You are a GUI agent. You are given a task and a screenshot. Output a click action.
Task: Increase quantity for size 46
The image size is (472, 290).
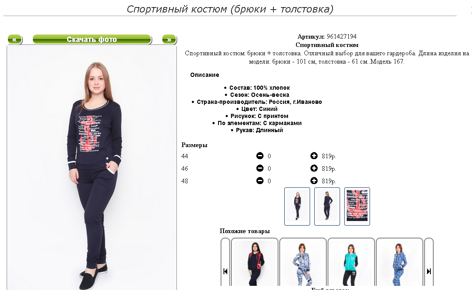[x=314, y=168]
